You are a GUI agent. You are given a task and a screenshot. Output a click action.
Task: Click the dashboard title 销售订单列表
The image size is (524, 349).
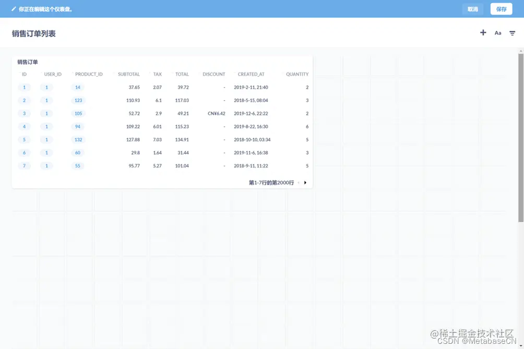click(34, 33)
